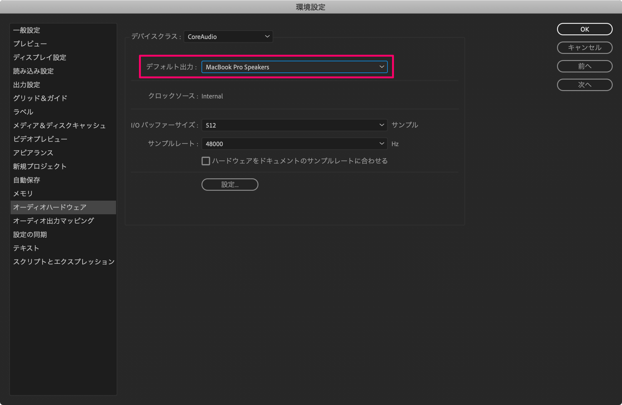The height and width of the screenshot is (405, 622).
Task: Open オーディオ出力マッピング settings
Action: (63, 221)
